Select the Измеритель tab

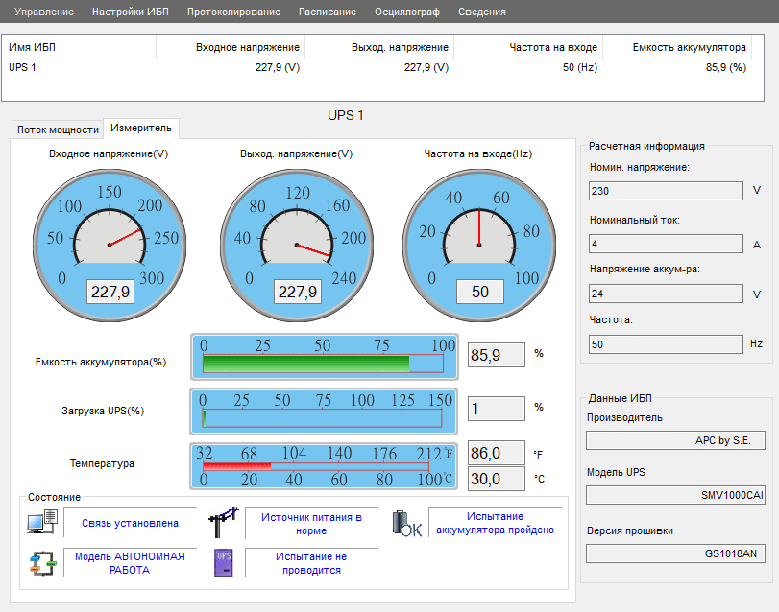point(140,128)
